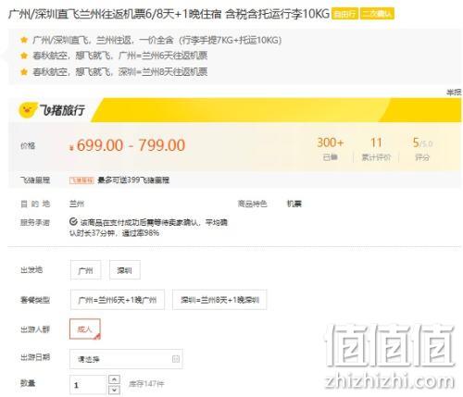Click the quantity input field
463x397 pixels.
click(x=88, y=385)
